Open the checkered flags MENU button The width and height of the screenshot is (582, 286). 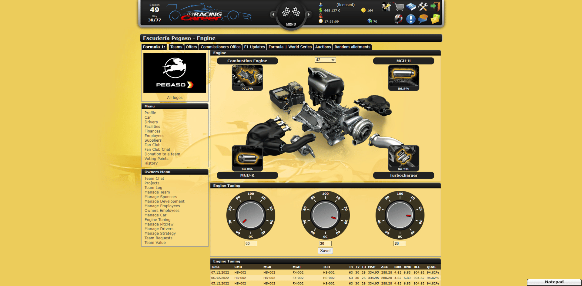(x=291, y=15)
